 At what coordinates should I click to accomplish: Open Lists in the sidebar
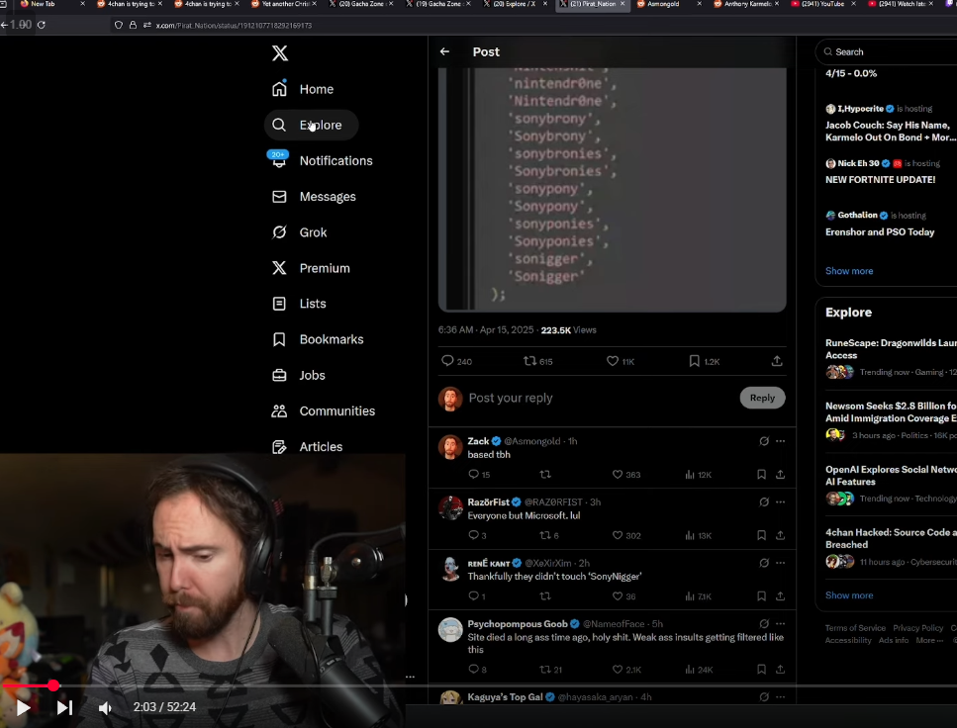299,304
